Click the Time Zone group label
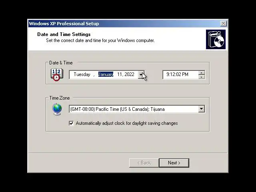This screenshot has height=192, width=256. pyautogui.click(x=60, y=98)
